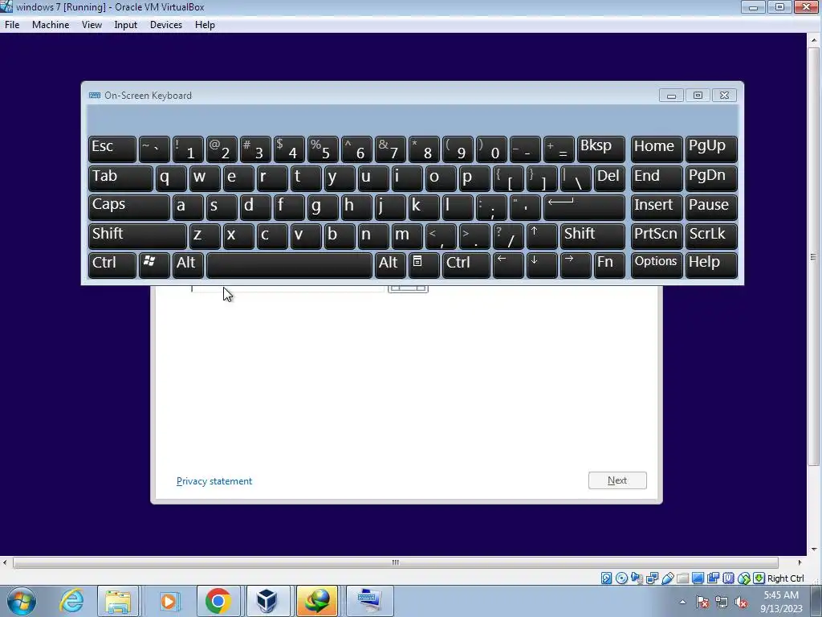Click the Enter key with return arrow
The height and width of the screenshot is (617, 822).
click(584, 206)
